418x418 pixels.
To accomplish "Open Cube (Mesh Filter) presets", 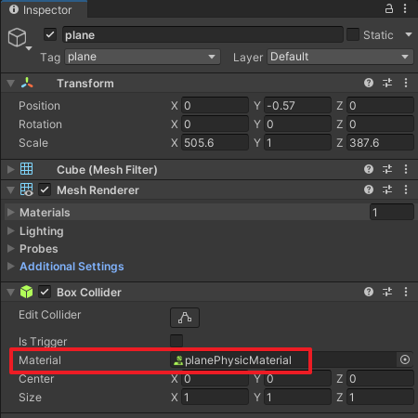I will pyautogui.click(x=387, y=169).
